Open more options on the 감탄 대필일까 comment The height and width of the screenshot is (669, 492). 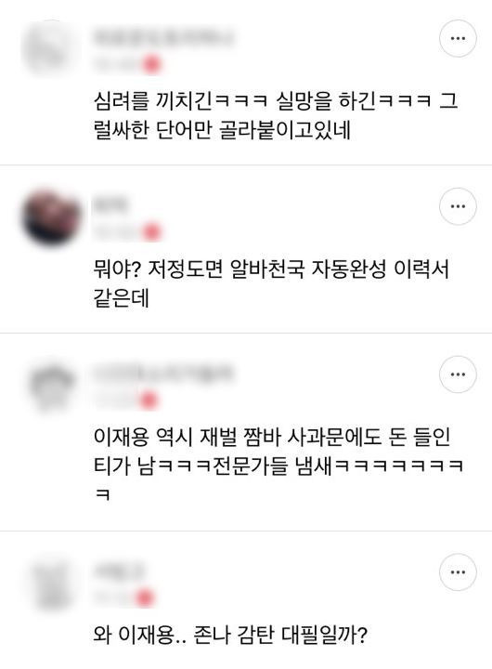(x=458, y=572)
